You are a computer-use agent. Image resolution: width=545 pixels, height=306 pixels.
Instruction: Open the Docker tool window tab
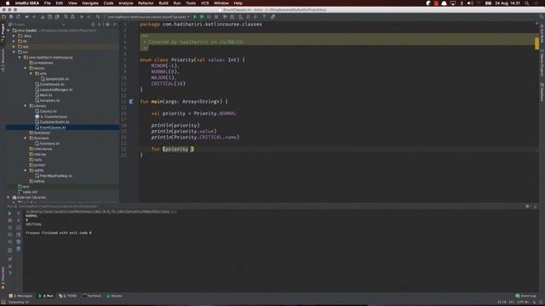(x=114, y=296)
